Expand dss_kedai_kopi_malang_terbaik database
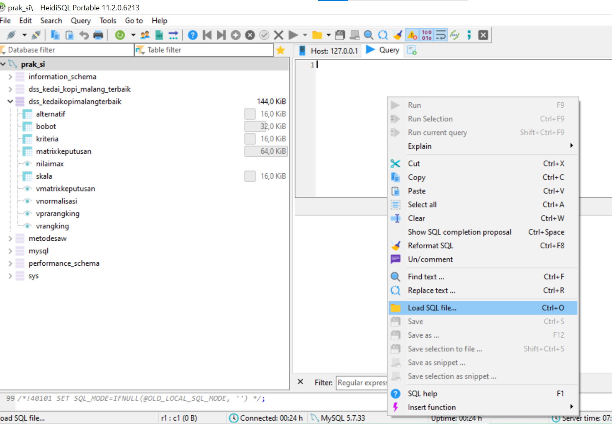This screenshot has height=424, width=612. pos(10,89)
